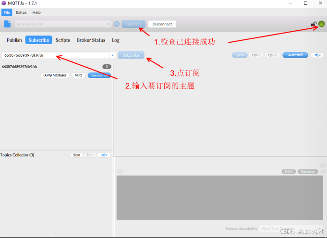327x238 pixels.
Task: Select QoS 0 option
Action: click(x=240, y=55)
